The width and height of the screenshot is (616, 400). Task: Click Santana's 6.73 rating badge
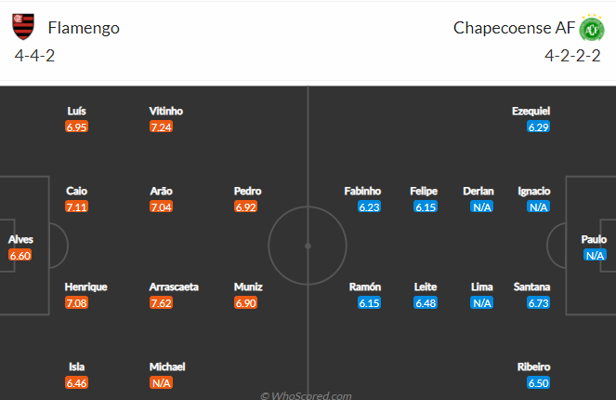(538, 303)
